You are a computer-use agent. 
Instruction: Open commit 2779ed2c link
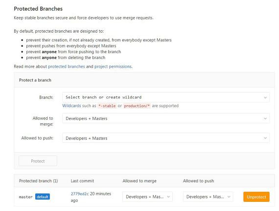point(79,194)
